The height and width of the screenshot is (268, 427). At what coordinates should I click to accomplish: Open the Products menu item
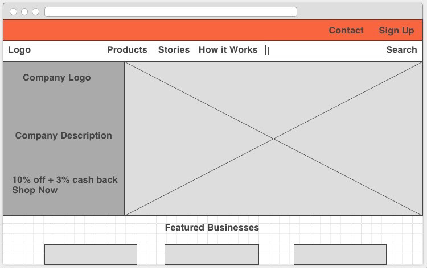click(127, 50)
